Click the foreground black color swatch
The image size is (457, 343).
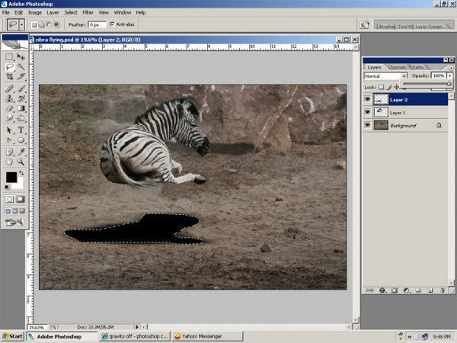pos(11,177)
